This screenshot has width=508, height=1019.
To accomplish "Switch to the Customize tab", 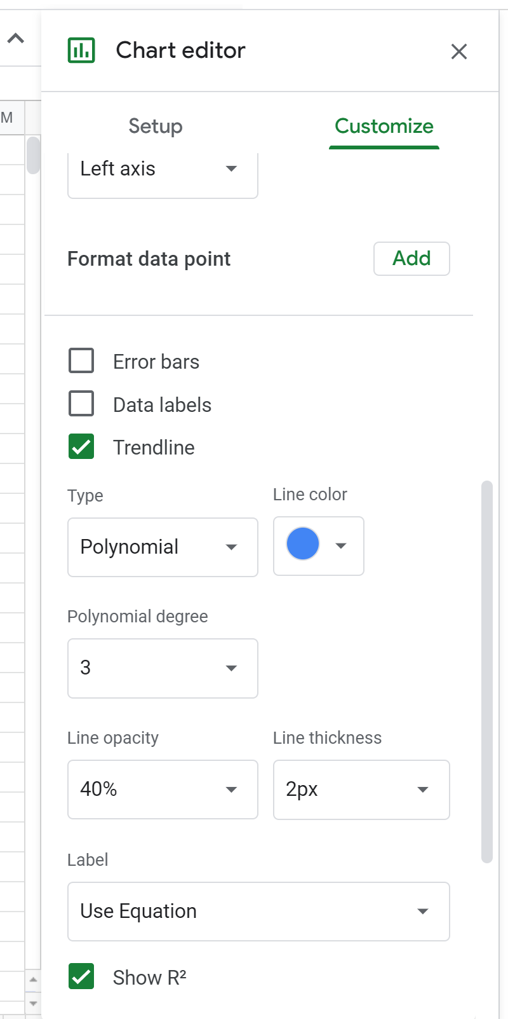I will tap(384, 126).
